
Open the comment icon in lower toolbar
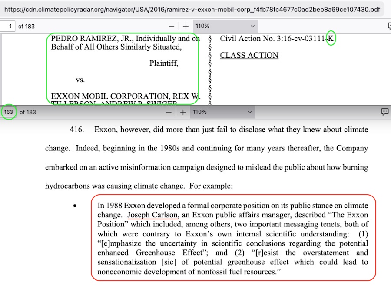[x=384, y=112]
